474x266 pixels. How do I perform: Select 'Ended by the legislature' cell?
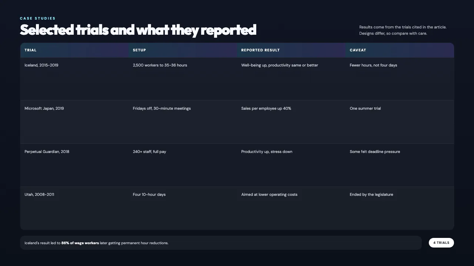(x=400, y=208)
